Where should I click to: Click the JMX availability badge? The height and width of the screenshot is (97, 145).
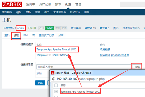(x=57, y=28)
